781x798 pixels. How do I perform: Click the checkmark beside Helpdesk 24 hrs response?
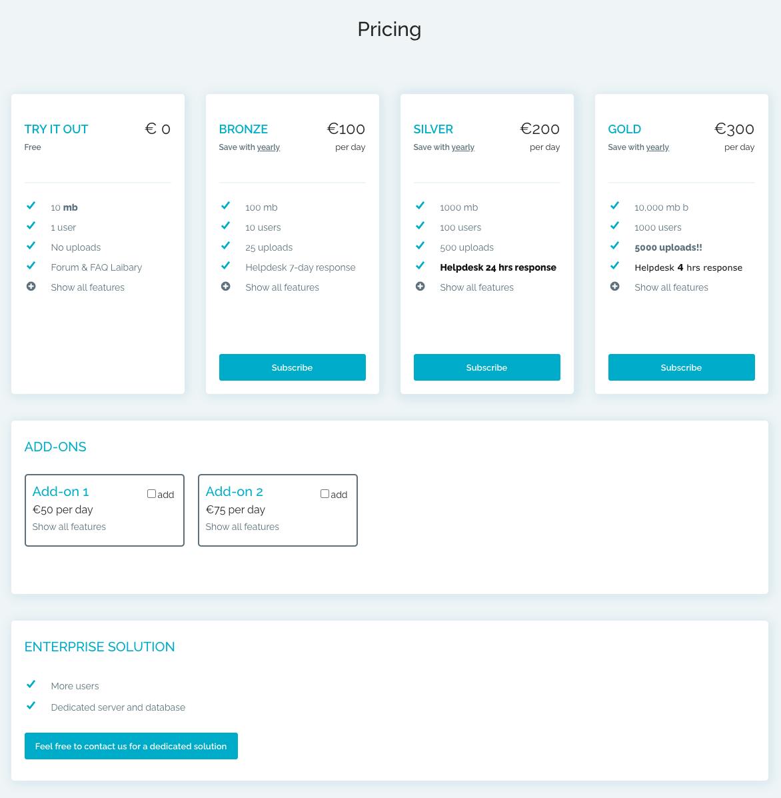coord(420,266)
